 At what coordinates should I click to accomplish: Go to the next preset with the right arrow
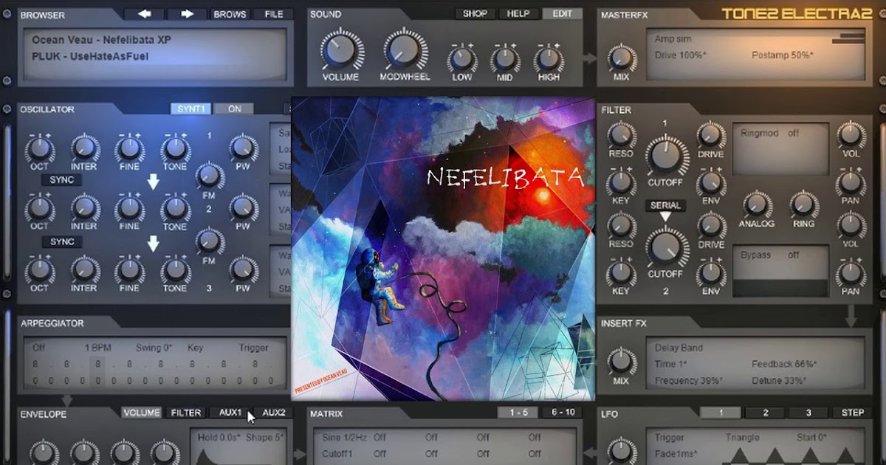click(187, 14)
